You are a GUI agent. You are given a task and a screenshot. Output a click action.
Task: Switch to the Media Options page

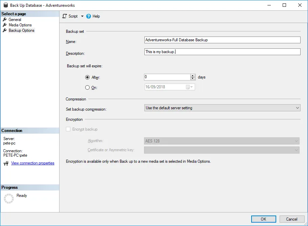pos(20,25)
